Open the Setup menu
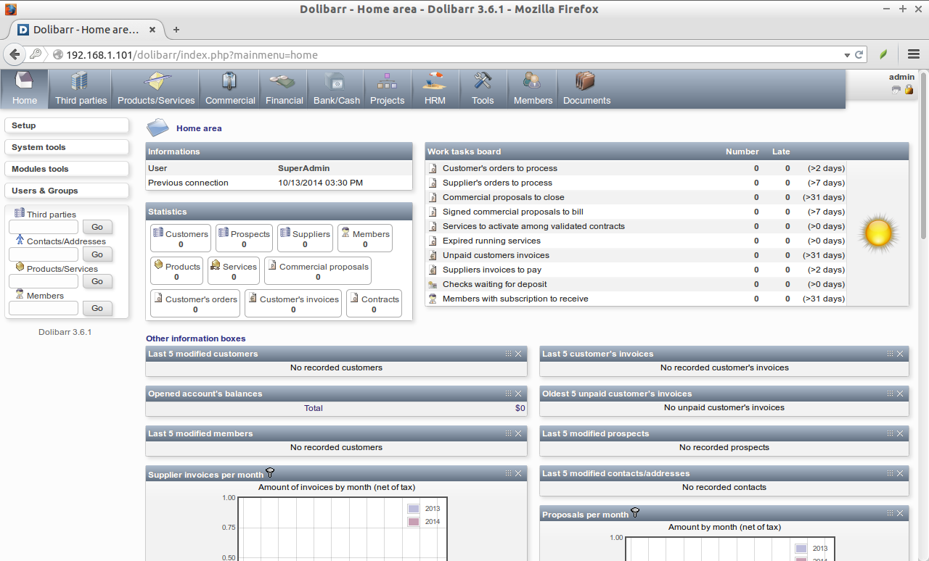 coord(67,125)
